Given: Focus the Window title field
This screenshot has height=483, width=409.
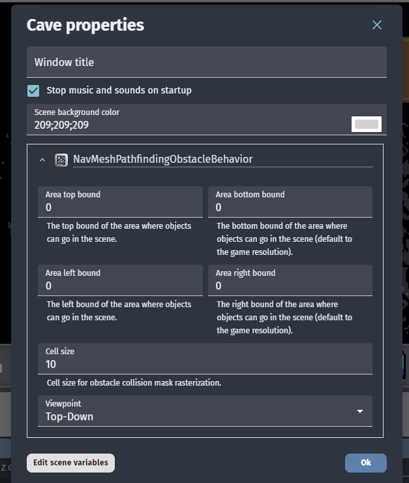Looking at the screenshot, I should 206,63.
